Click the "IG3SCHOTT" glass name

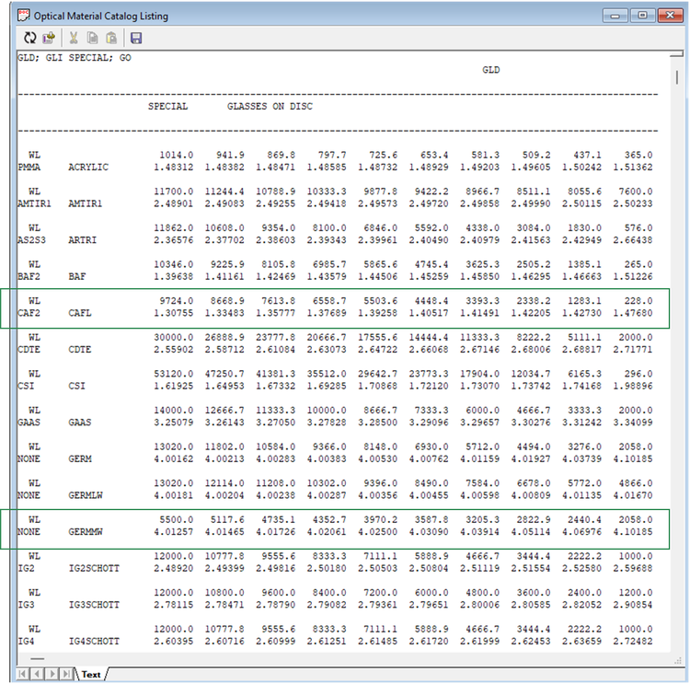pyautogui.click(x=94, y=605)
